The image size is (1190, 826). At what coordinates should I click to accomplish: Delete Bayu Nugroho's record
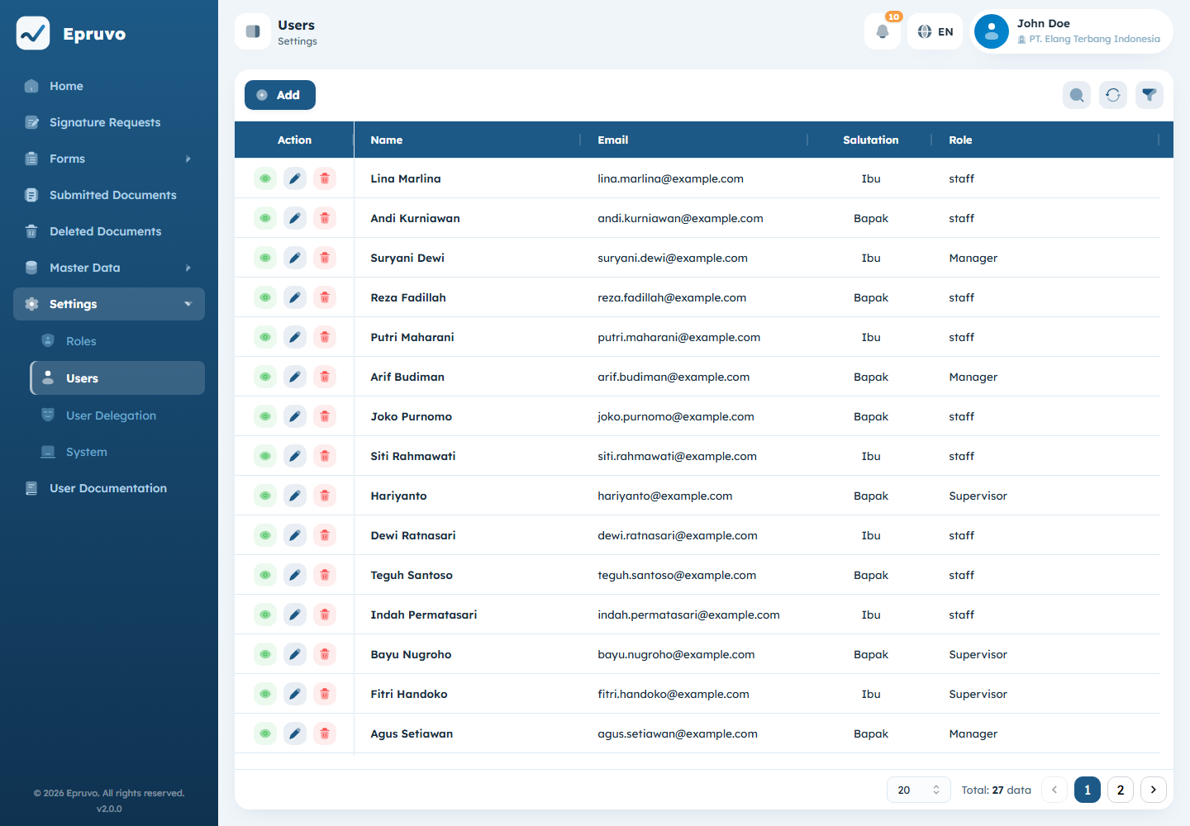325,654
